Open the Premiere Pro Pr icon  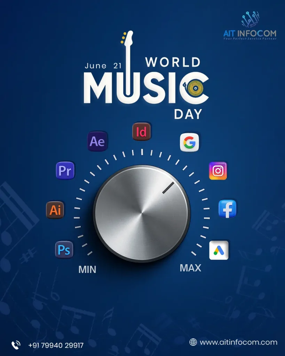tap(65, 171)
